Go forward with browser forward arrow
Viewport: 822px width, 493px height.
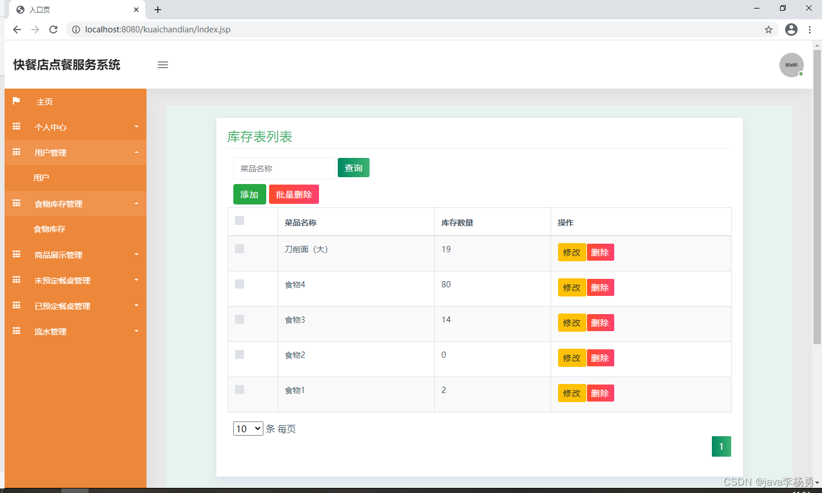click(35, 30)
